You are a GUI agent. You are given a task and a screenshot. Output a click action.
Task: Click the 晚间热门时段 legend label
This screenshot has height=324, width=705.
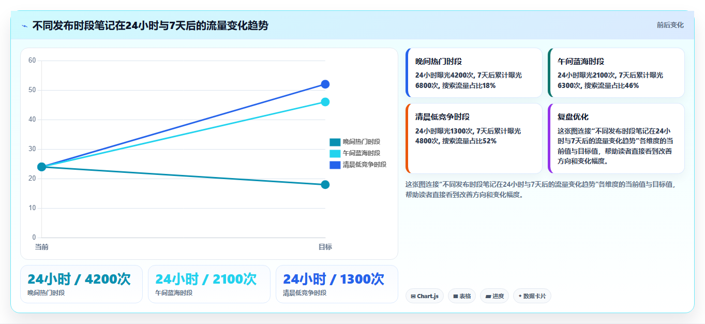point(361,142)
